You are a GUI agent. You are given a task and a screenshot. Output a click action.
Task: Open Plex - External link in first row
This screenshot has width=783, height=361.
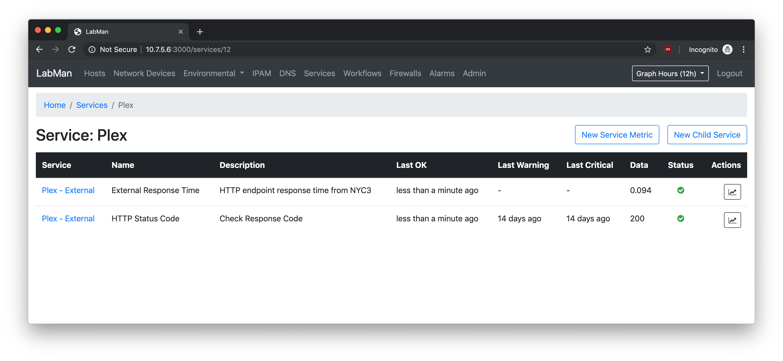(x=68, y=190)
